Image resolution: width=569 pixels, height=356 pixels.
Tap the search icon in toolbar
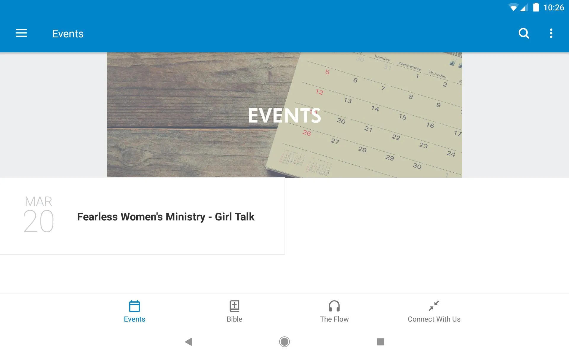pyautogui.click(x=524, y=33)
